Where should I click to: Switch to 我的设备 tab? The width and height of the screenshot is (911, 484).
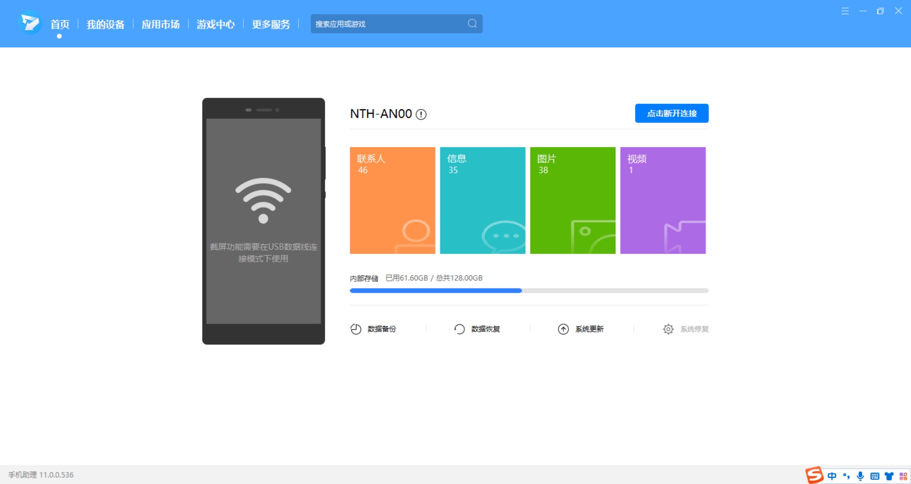click(x=105, y=24)
